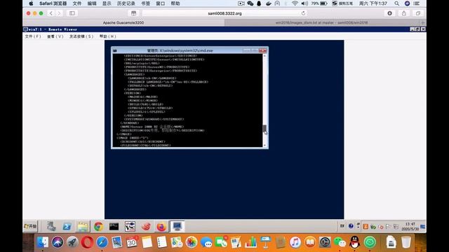Screen dimensions: 449x252
Task: Go forward in Safari
Action: click(x=59, y=13)
